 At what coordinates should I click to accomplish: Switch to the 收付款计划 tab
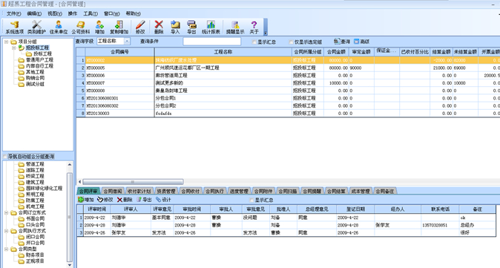tap(139, 191)
